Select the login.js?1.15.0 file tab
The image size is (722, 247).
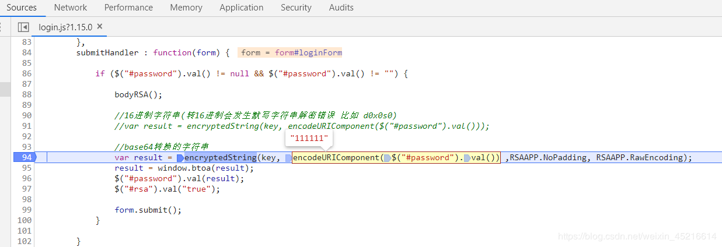(x=65, y=27)
